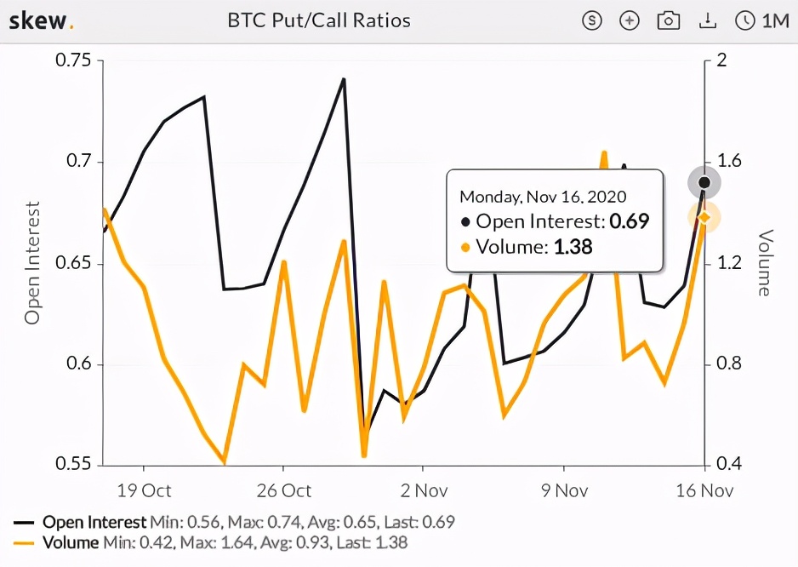Screen dimensions: 798x567
Task: Open the 1M timeframe selector
Action: pyautogui.click(x=775, y=21)
